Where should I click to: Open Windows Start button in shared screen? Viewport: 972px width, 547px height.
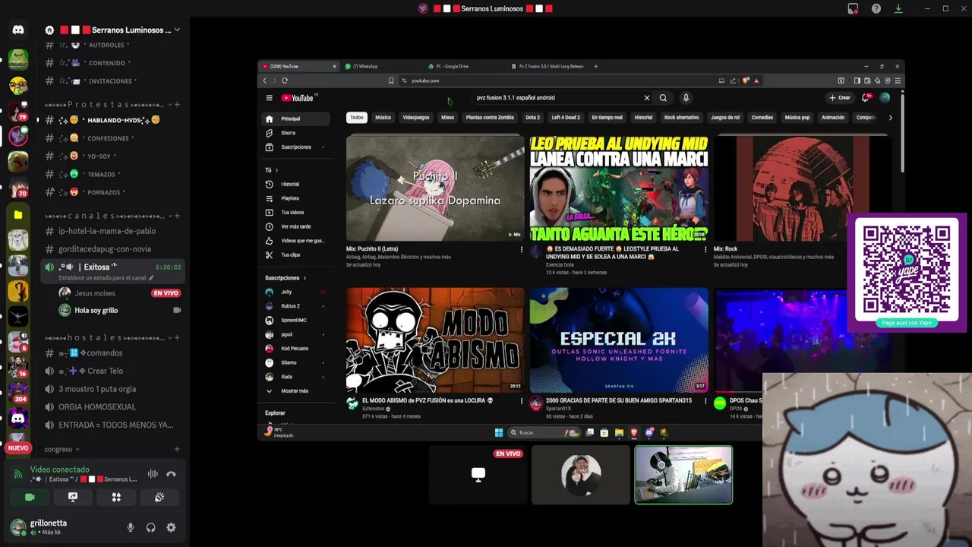(499, 432)
